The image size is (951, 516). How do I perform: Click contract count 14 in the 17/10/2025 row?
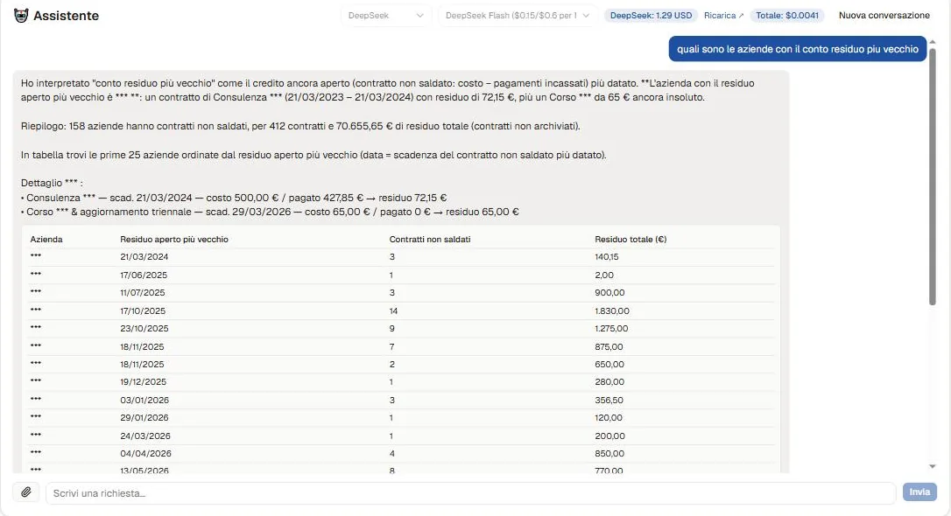pyautogui.click(x=393, y=310)
